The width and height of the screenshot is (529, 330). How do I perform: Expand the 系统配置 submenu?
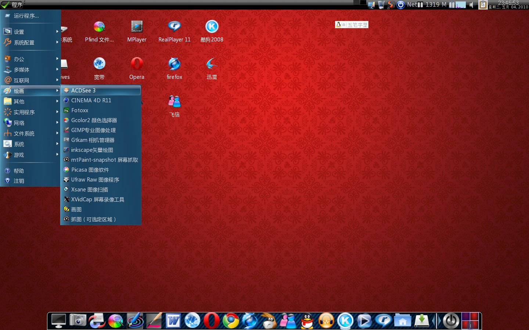click(30, 43)
